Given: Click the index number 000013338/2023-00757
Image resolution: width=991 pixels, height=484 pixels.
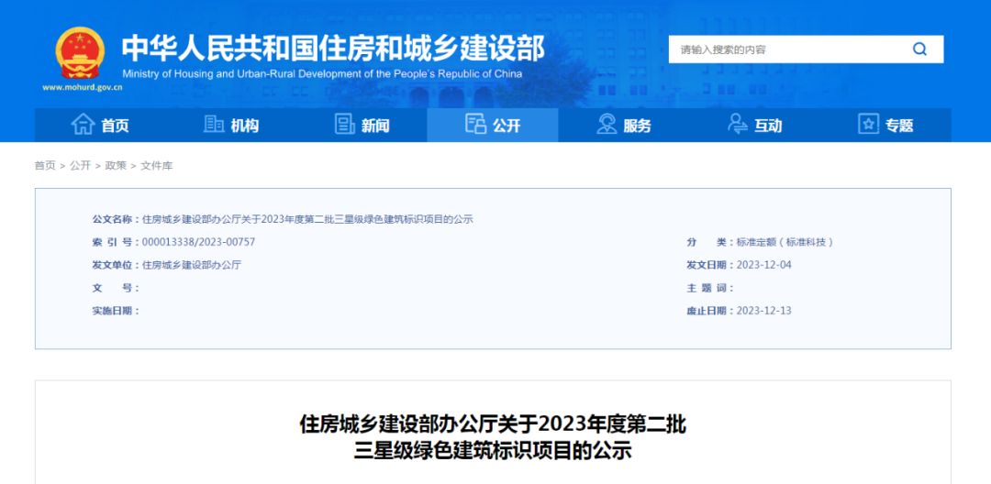Looking at the screenshot, I should [198, 242].
